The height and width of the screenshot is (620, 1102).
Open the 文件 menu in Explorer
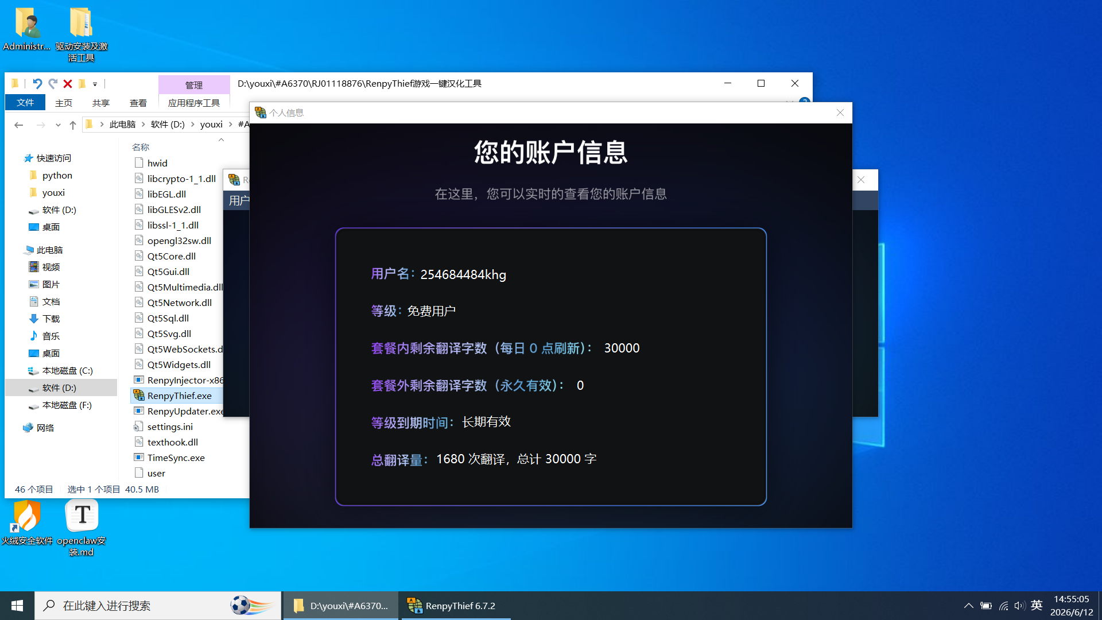25,103
